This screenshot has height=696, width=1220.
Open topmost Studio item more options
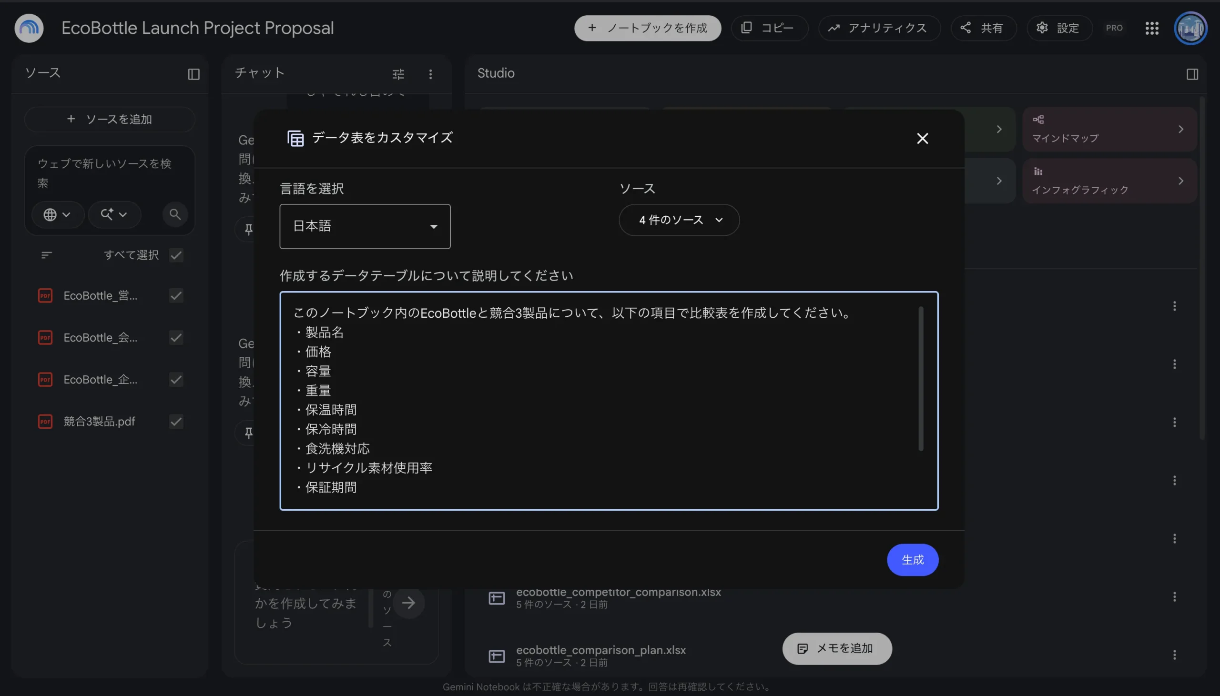[x=1174, y=306]
